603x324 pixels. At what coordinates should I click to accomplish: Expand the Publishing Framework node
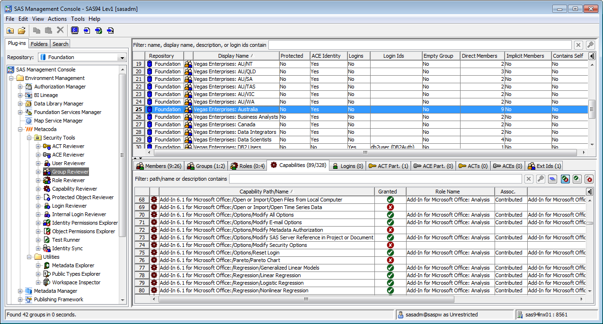20,299
